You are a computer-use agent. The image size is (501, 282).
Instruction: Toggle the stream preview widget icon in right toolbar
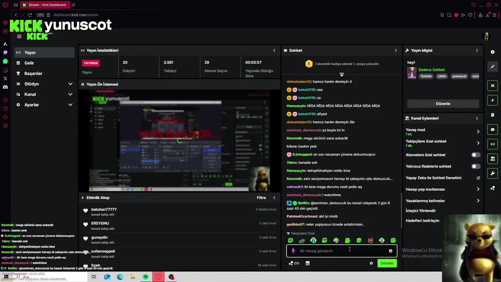(492, 86)
